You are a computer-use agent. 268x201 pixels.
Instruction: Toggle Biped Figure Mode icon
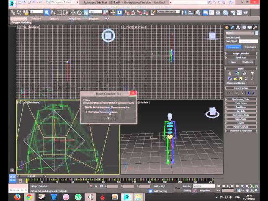pos(230,73)
